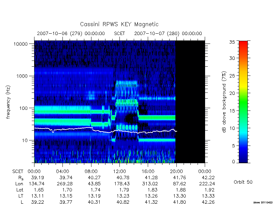
Task: Click the black data gap after 20:00
Action: tap(190, 102)
